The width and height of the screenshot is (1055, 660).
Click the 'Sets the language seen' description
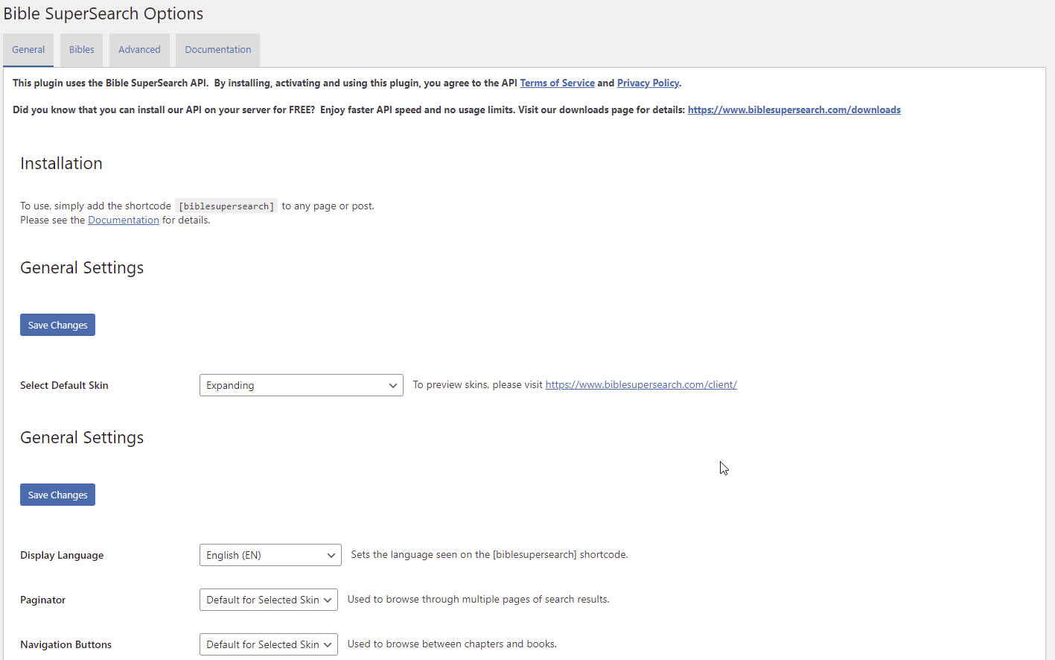point(489,554)
